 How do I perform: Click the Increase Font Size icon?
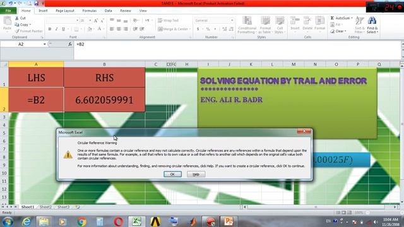(96, 21)
